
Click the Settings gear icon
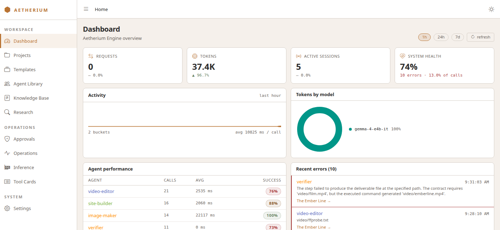point(7,208)
